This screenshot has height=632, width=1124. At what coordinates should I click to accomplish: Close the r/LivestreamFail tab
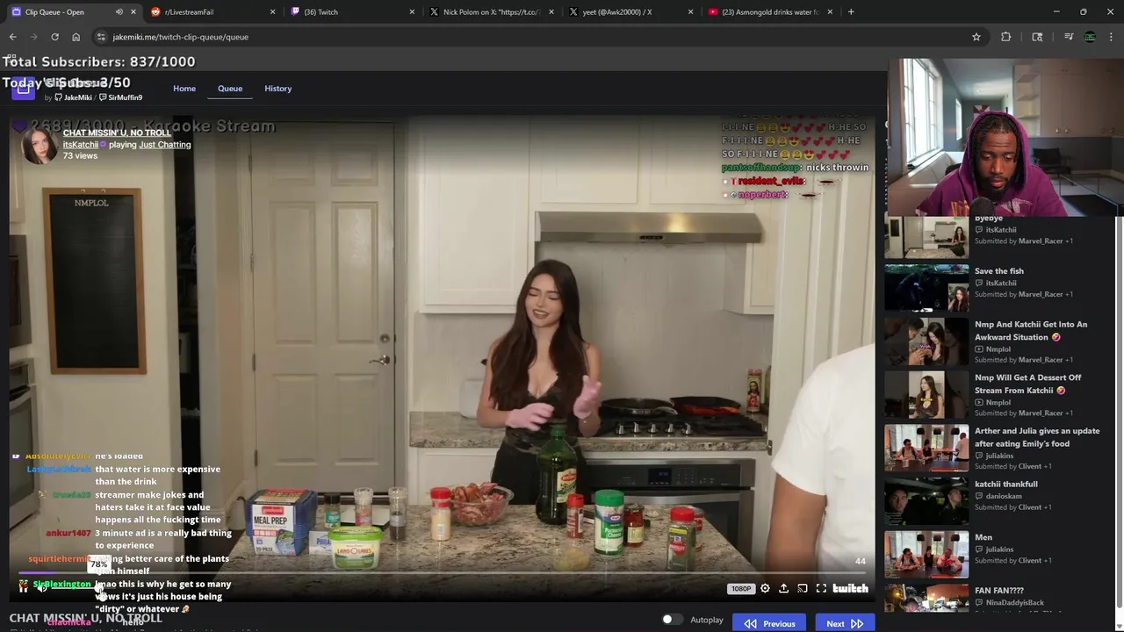tap(272, 12)
